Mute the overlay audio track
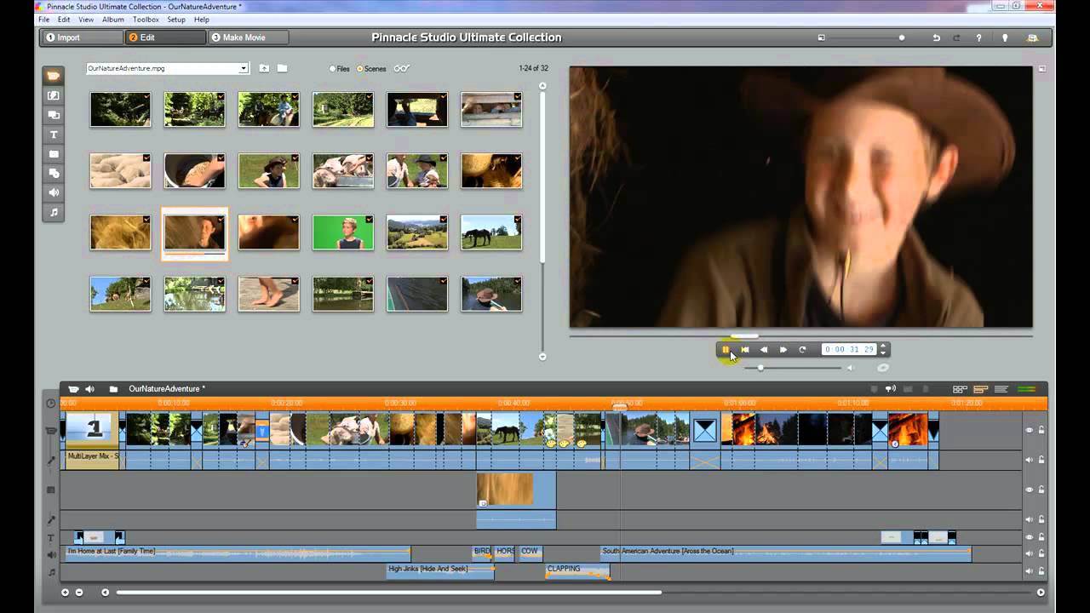Viewport: 1090px width, 613px height. (1029, 519)
